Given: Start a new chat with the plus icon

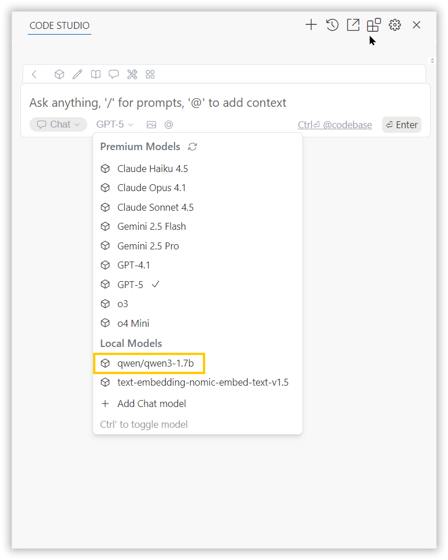Looking at the screenshot, I should (311, 25).
